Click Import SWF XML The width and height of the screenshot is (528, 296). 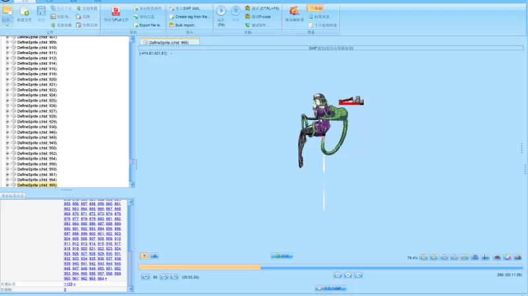pos(185,8)
